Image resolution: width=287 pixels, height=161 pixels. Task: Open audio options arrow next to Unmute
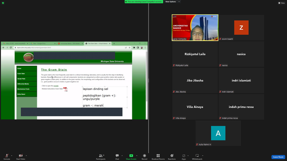pos(12,156)
